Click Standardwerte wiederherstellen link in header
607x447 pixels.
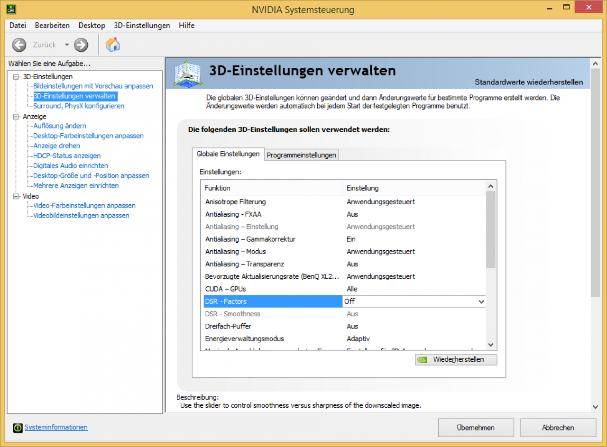point(529,82)
